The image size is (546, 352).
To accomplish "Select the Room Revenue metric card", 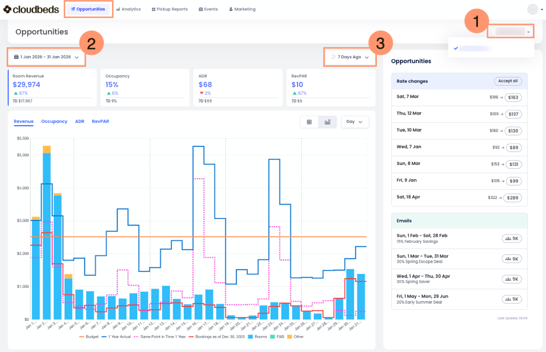I will (52, 87).
